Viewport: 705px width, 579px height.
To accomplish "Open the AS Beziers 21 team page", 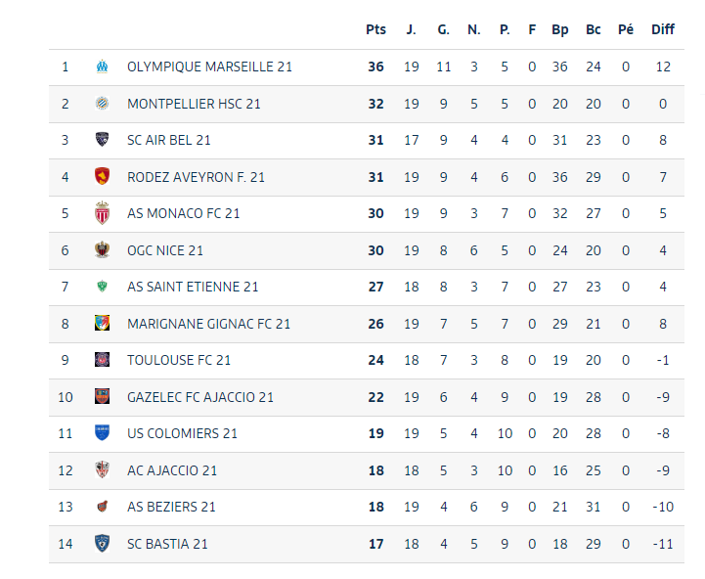I will (x=171, y=507).
